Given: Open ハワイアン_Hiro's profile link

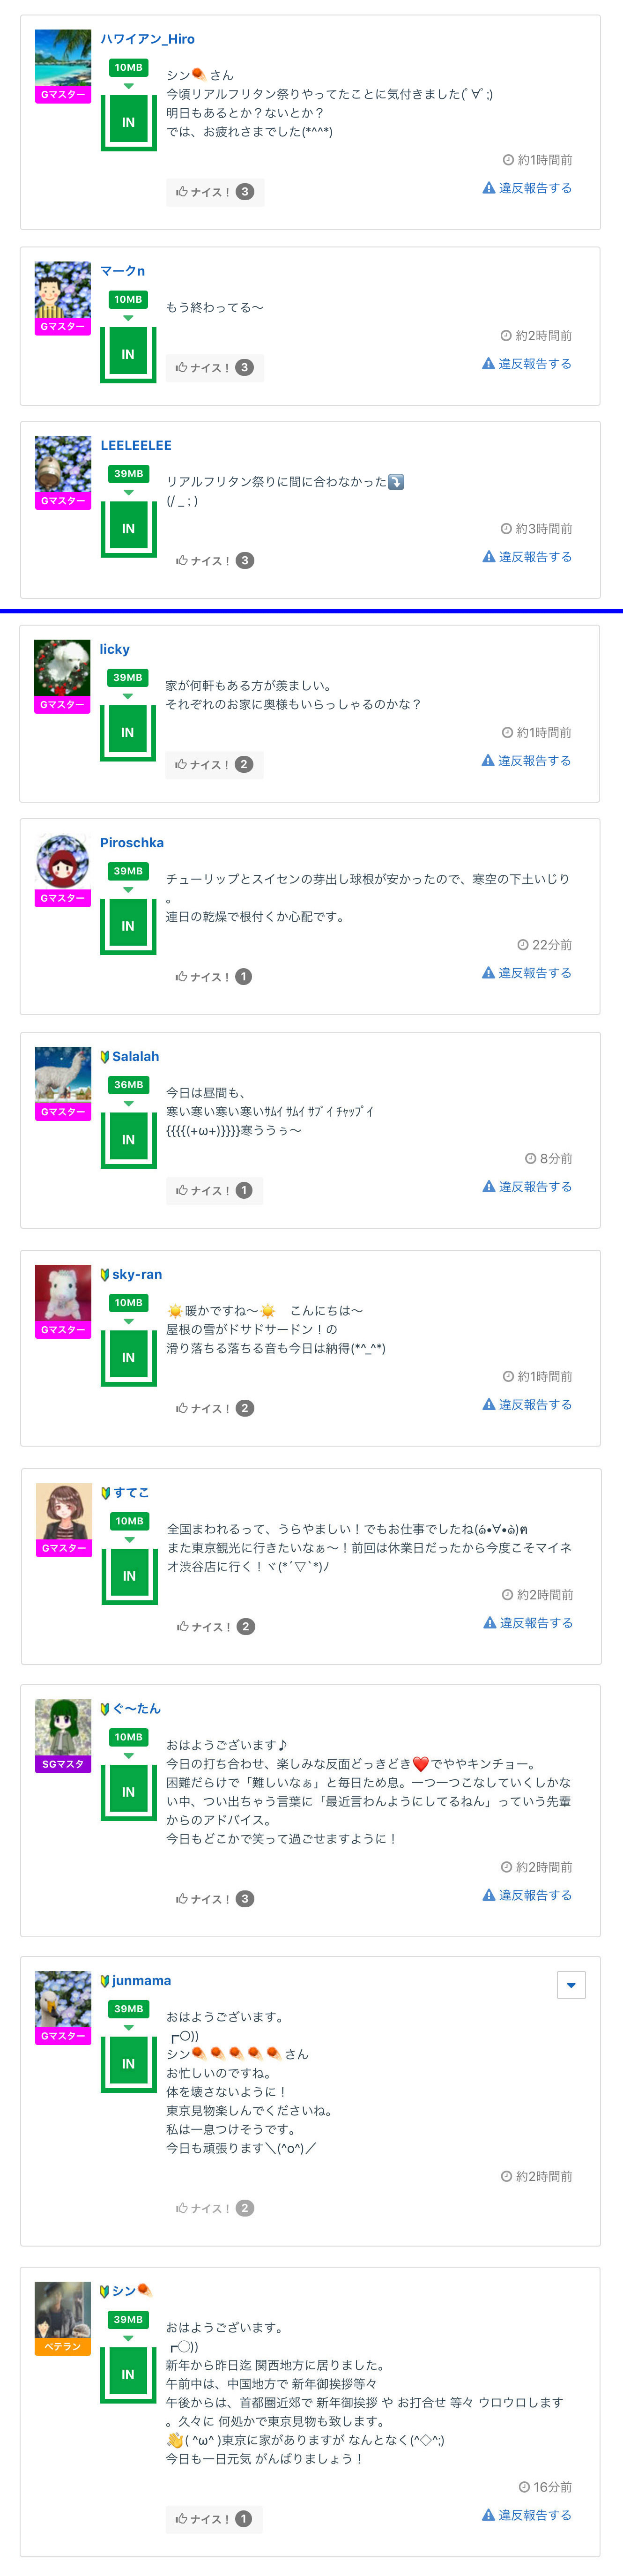Looking at the screenshot, I should click(147, 39).
